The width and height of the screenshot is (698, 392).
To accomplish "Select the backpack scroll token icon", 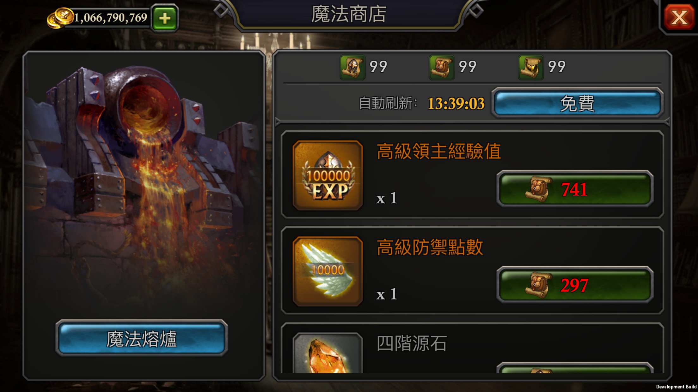I will point(442,67).
